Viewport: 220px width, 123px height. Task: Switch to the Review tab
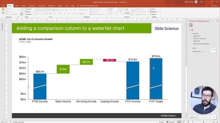coord(60,6)
